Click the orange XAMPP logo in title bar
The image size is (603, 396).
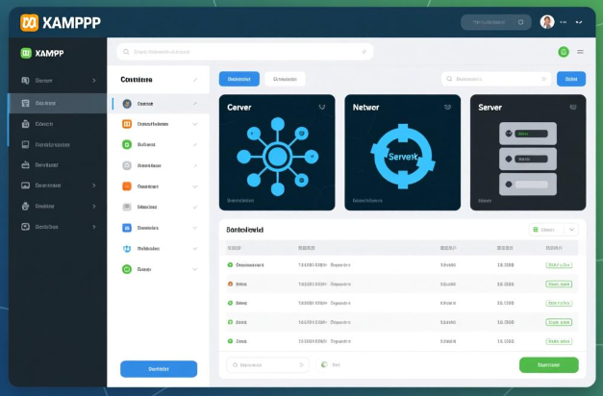pyautogui.click(x=29, y=21)
